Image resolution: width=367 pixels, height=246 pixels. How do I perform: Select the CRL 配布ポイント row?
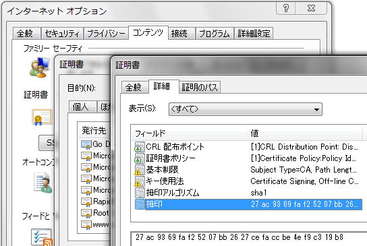248,147
